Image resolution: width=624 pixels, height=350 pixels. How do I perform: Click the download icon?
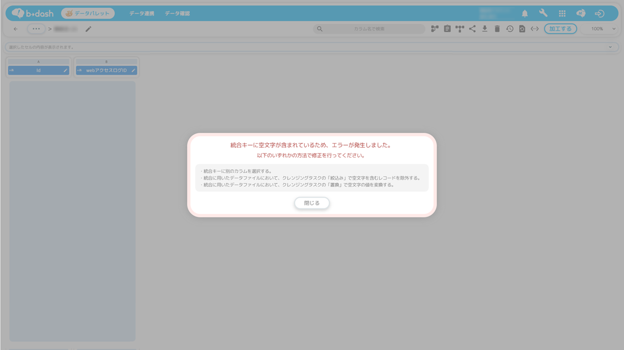(485, 29)
